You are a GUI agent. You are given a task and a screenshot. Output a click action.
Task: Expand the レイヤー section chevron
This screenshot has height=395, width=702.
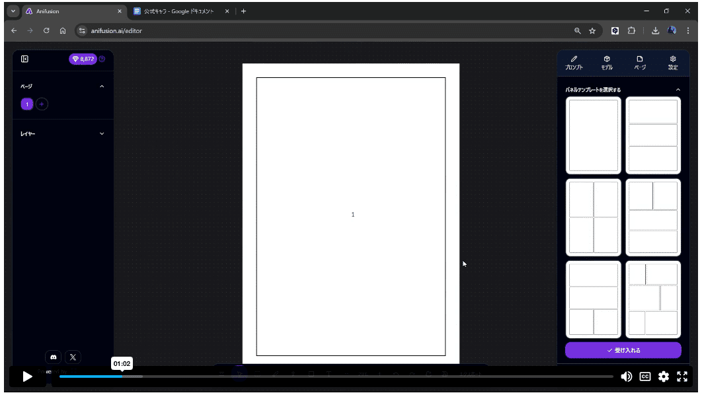point(102,133)
